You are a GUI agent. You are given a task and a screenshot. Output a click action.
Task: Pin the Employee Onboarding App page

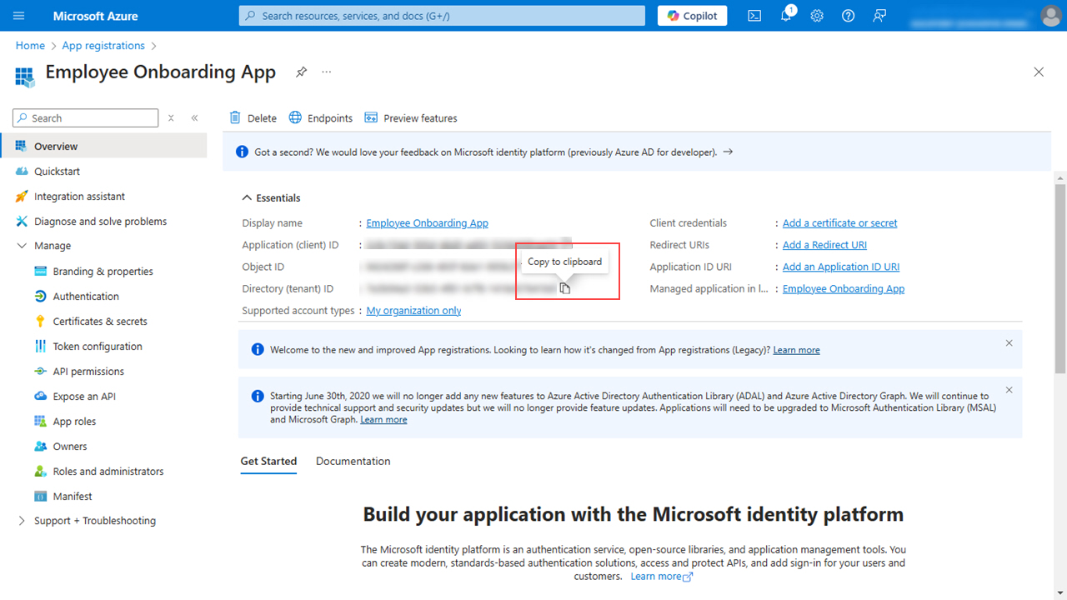pyautogui.click(x=301, y=72)
